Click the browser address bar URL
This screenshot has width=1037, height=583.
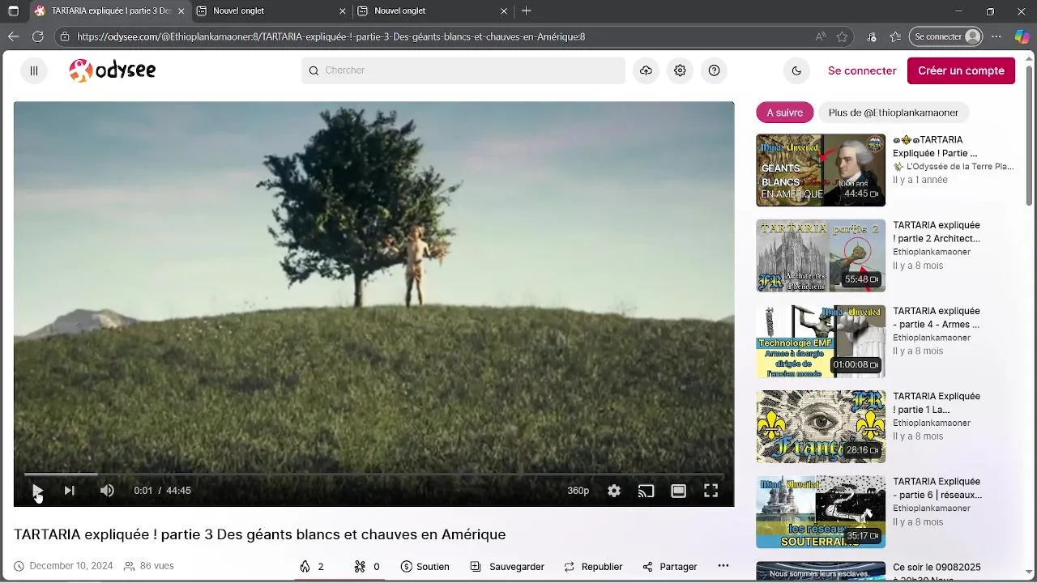(x=331, y=36)
